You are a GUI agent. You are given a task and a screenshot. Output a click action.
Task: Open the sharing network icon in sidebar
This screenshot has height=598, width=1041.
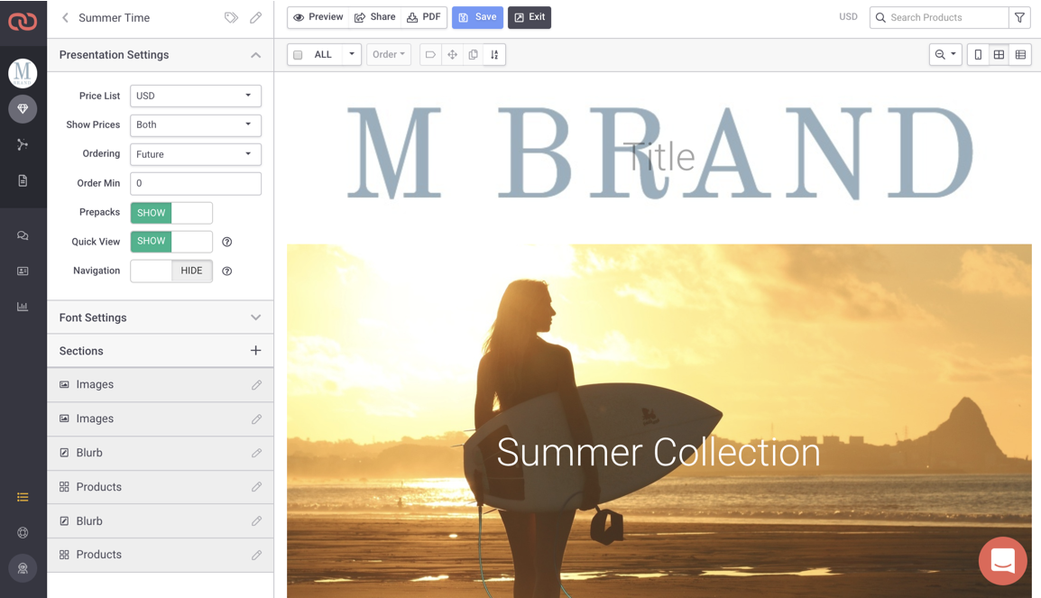[23, 144]
